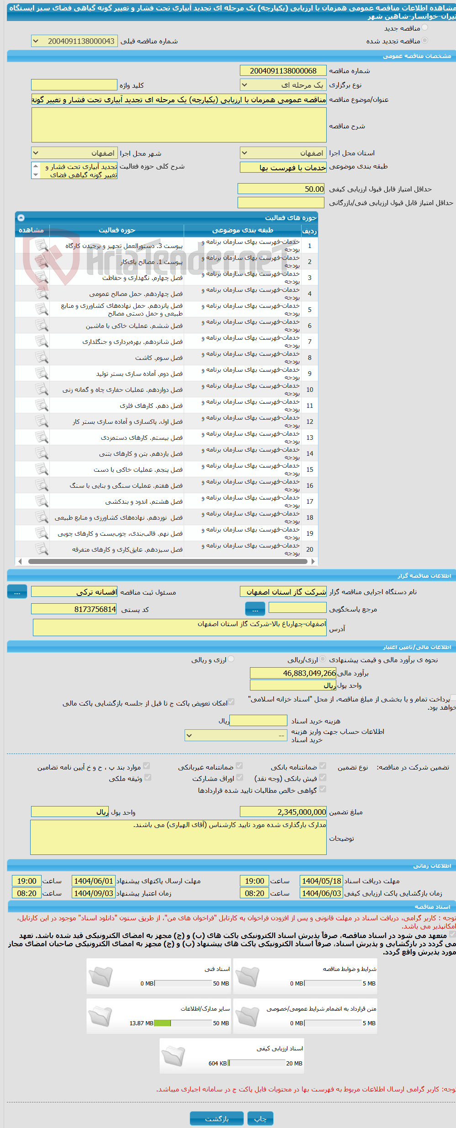Toggle وثیقه ملکی checkbox
This screenshot has height=1128, width=456.
coord(148,777)
